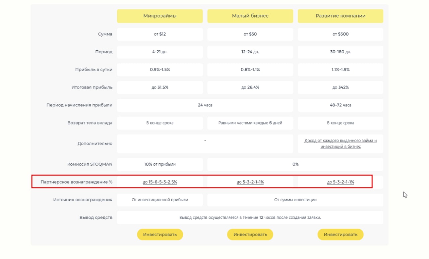This screenshot has width=429, height=259.
Task: Select the Микрозаймы plan header
Action: tap(160, 16)
